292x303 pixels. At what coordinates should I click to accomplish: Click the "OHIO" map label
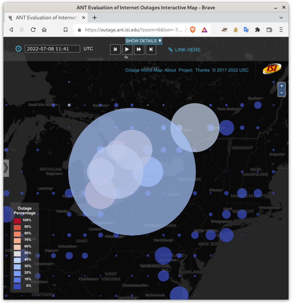[x=82, y=241]
